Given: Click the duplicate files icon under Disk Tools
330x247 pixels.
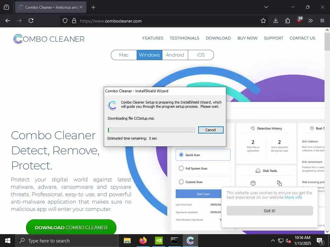Looking at the screenshot, I should coord(279,183).
